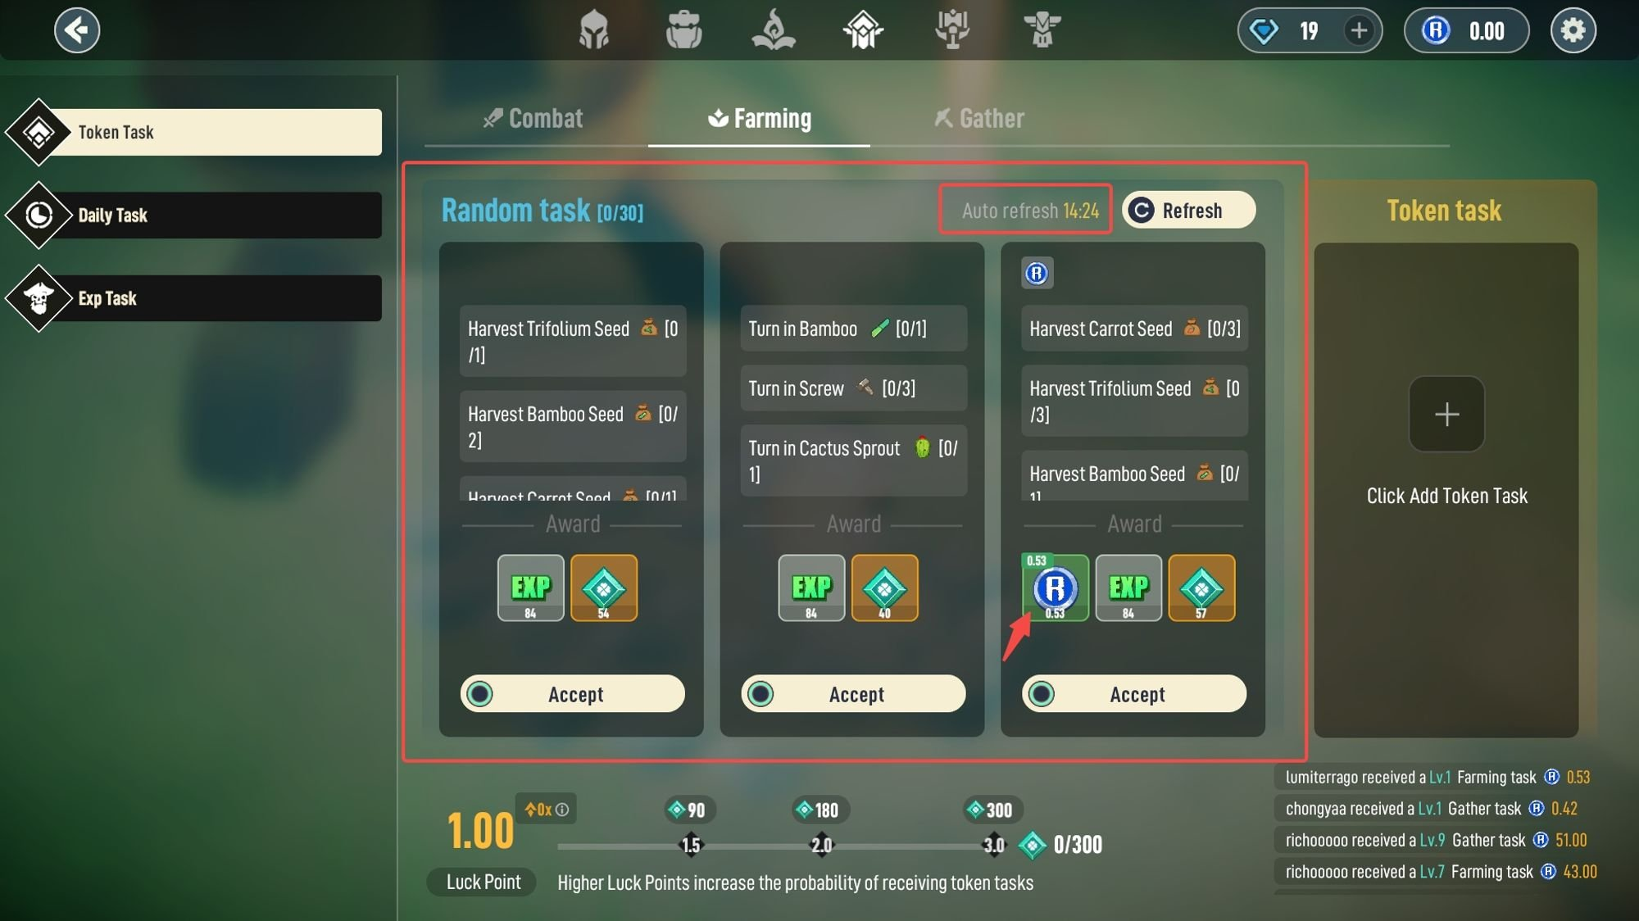Image resolution: width=1639 pixels, height=921 pixels.
Task: Open settings gear icon
Action: 1573,31
